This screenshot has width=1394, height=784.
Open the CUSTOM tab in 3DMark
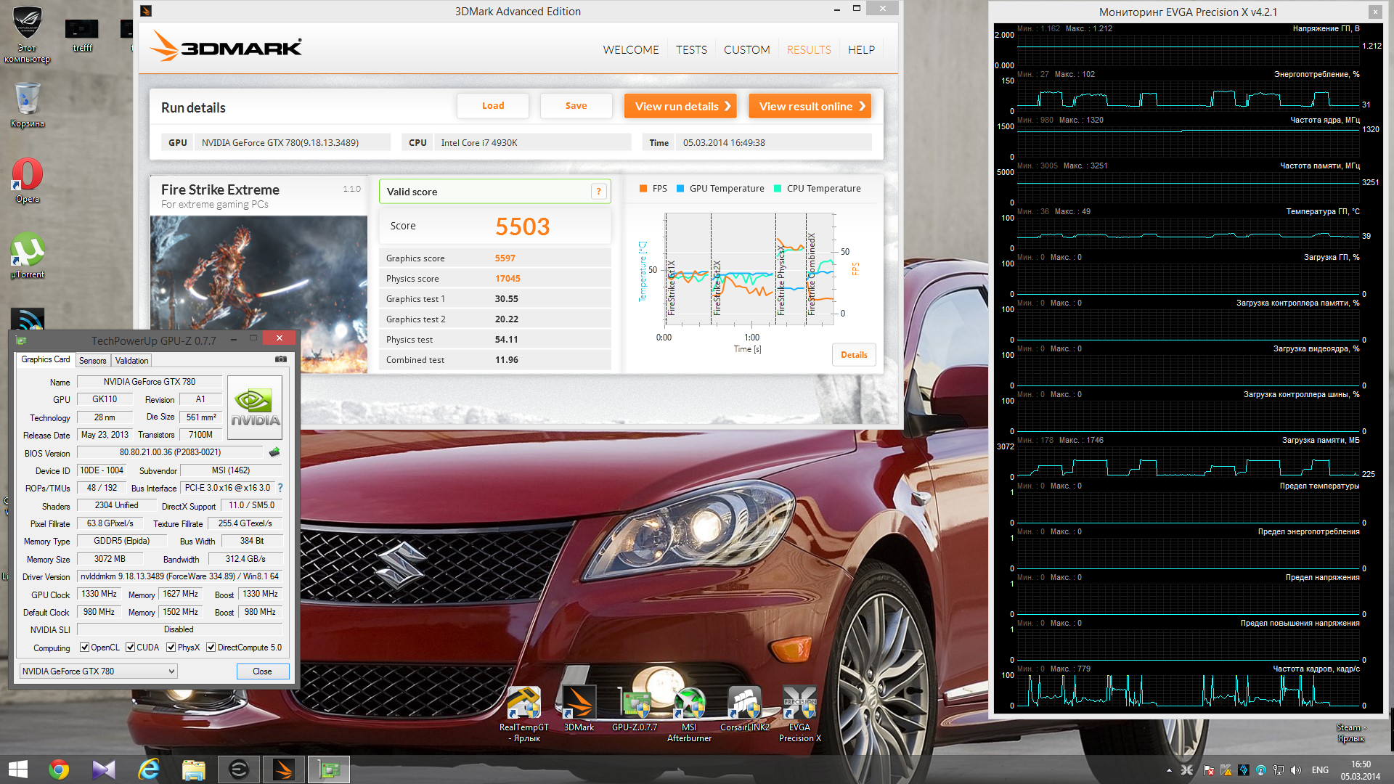(x=746, y=50)
